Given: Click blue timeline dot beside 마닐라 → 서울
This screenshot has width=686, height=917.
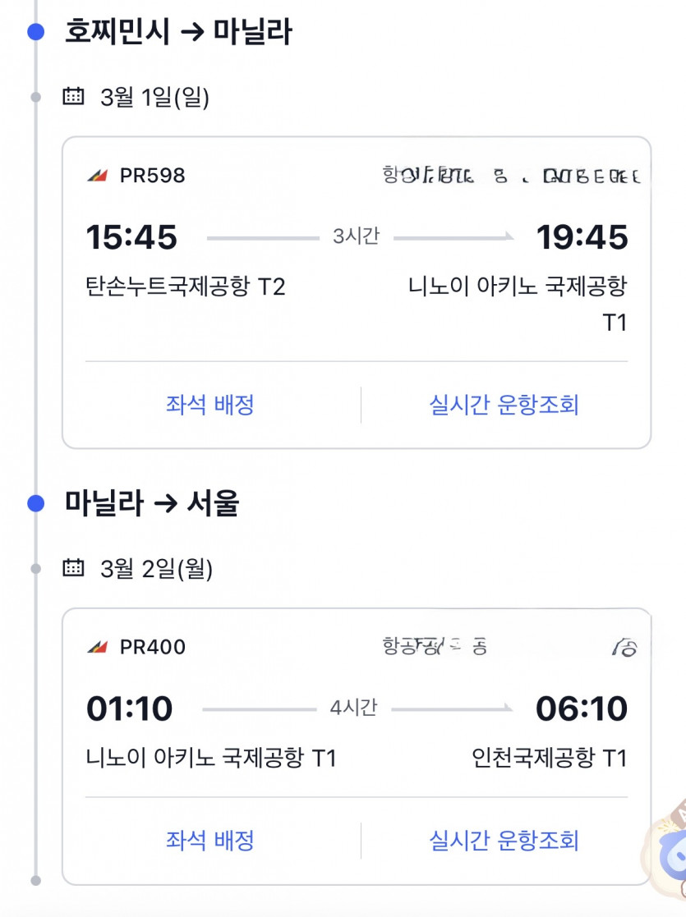Looking at the screenshot, I should pos(35,503).
